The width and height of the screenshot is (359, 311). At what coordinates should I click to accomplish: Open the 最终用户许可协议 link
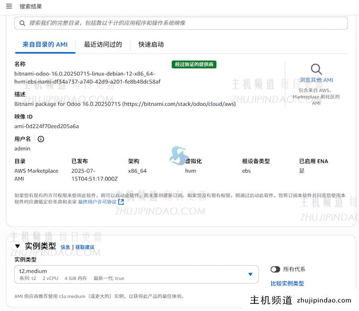point(97,202)
